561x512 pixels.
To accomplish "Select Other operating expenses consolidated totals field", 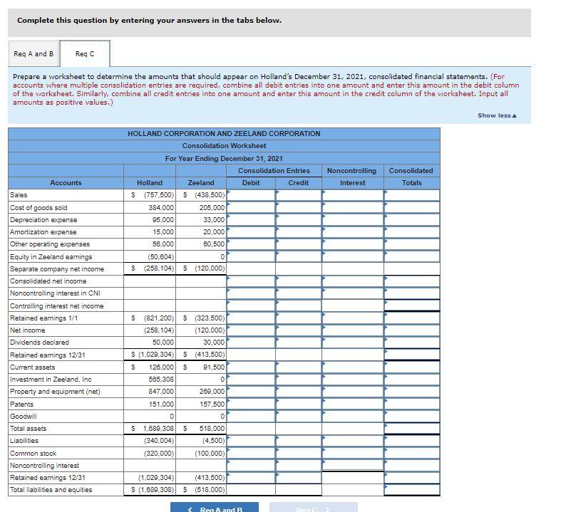I will (x=412, y=244).
